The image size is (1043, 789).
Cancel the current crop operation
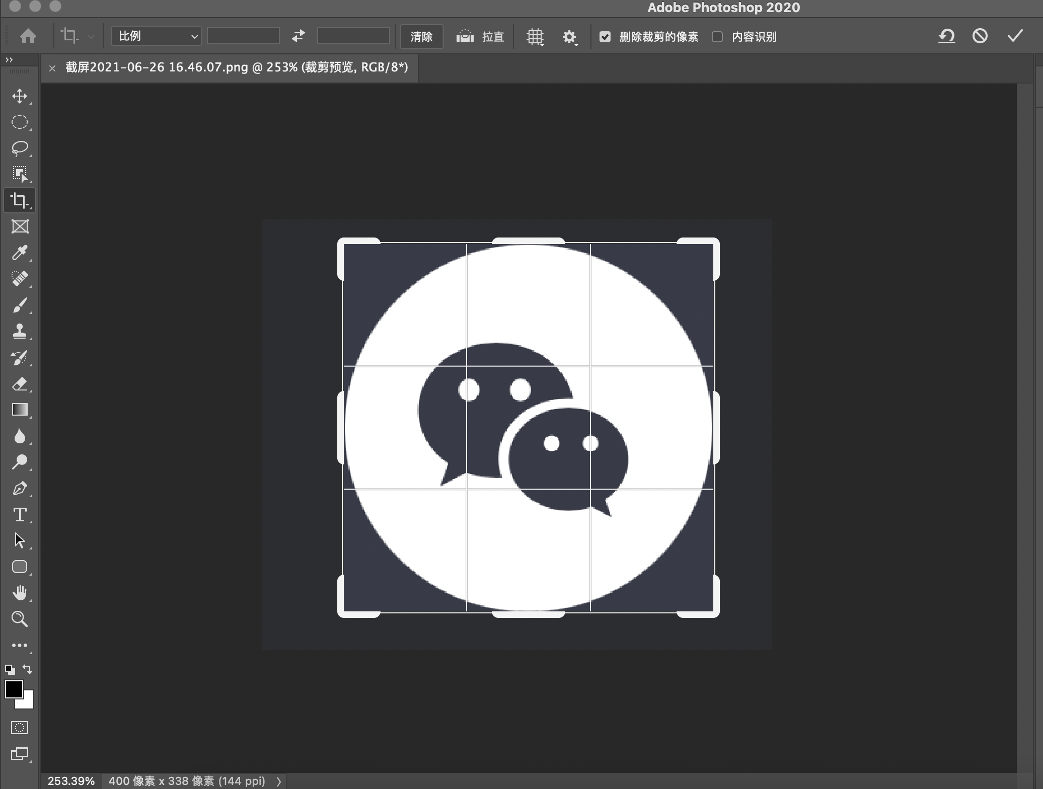click(980, 36)
